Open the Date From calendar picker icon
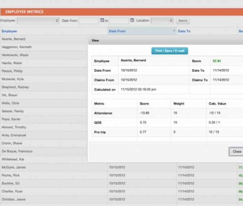 102,20
